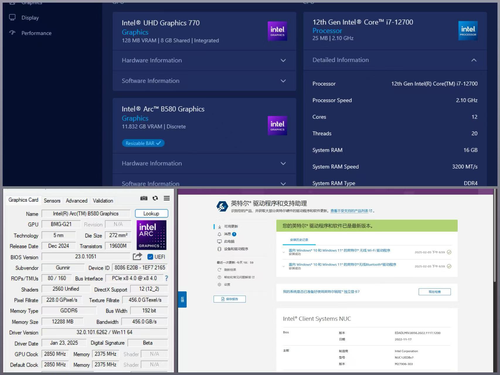The image size is (500, 375).
Task: Open help and FAQ question icon
Action: click(219, 277)
